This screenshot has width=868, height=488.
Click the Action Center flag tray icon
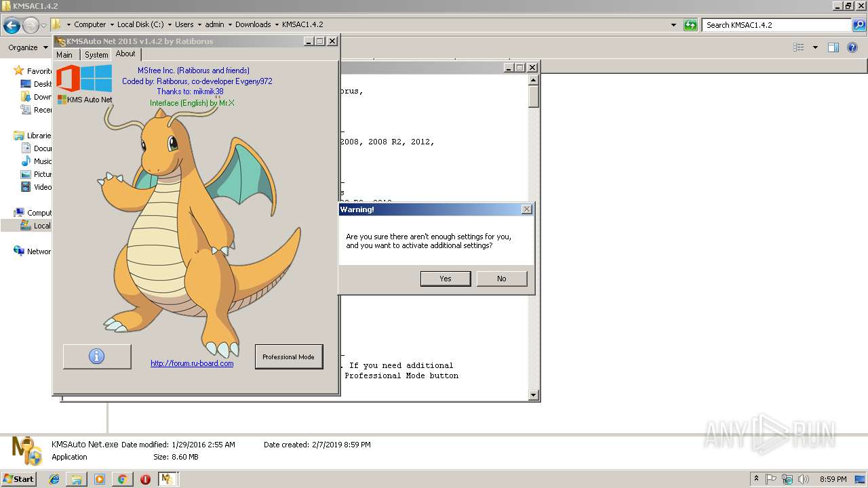[772, 479]
